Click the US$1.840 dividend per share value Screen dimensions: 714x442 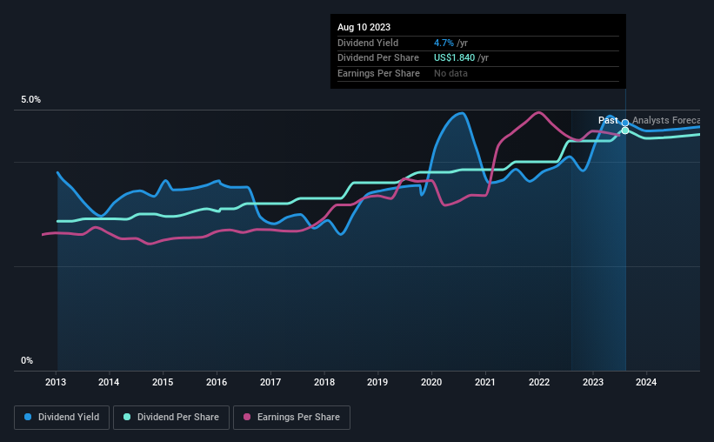click(x=455, y=58)
